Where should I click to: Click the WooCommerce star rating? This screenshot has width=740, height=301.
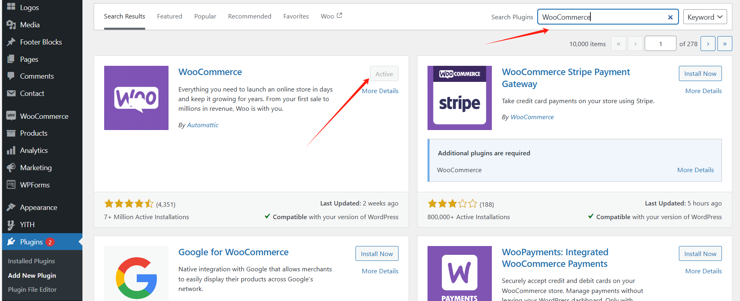pyautogui.click(x=129, y=204)
